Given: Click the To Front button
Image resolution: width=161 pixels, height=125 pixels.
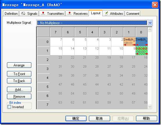Looking at the screenshot, I should (19, 74).
